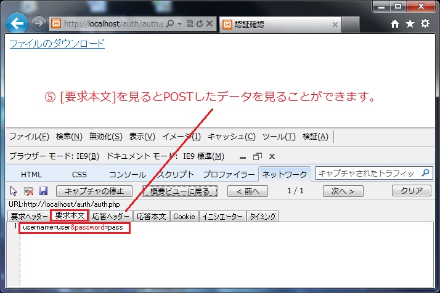
Task: Click the 1 / 1 page counter
Action: [x=295, y=191]
